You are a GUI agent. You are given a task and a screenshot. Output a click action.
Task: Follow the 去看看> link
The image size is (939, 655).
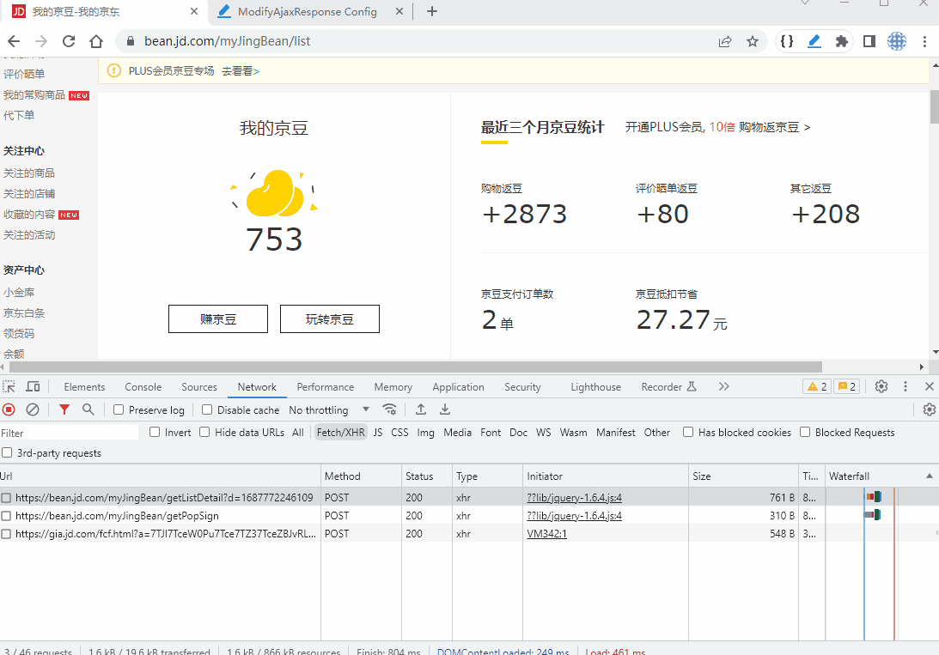click(241, 71)
